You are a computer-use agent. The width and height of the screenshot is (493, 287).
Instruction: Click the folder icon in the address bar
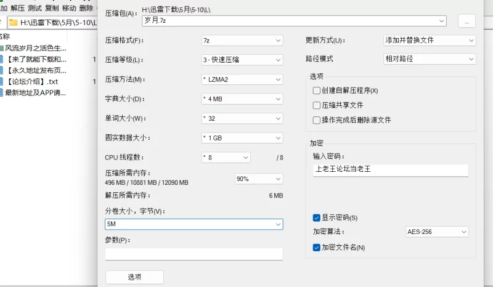point(13,23)
